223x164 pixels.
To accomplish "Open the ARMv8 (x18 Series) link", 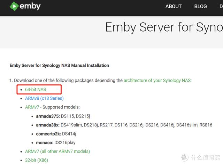I will [x=44, y=98].
